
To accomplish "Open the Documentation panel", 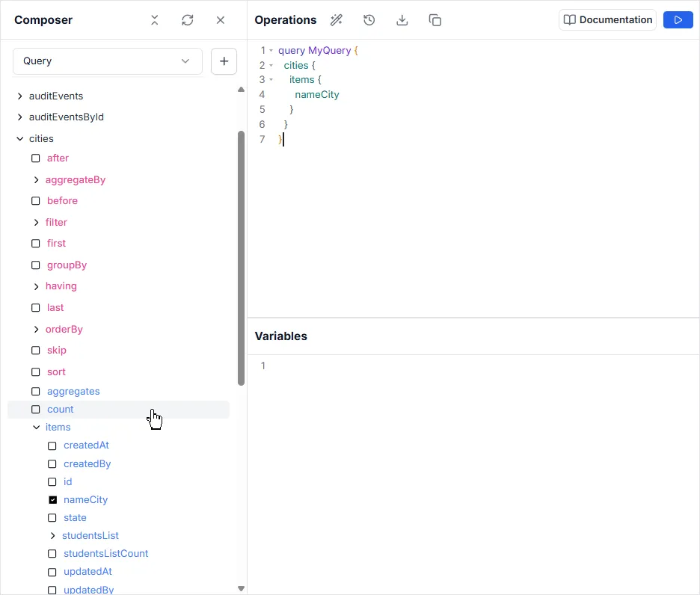I will (607, 20).
